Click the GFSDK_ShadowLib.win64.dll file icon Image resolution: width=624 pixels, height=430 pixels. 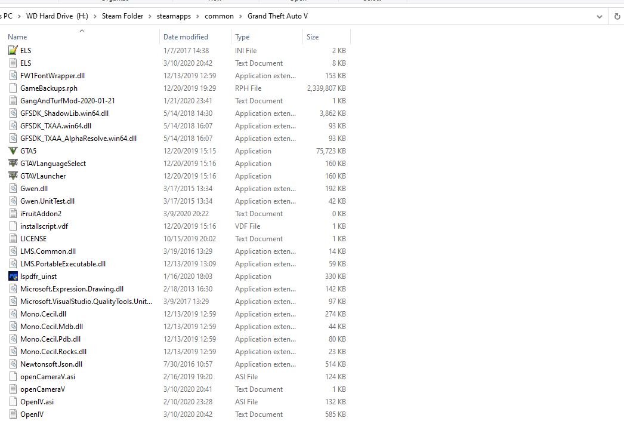[x=13, y=113]
